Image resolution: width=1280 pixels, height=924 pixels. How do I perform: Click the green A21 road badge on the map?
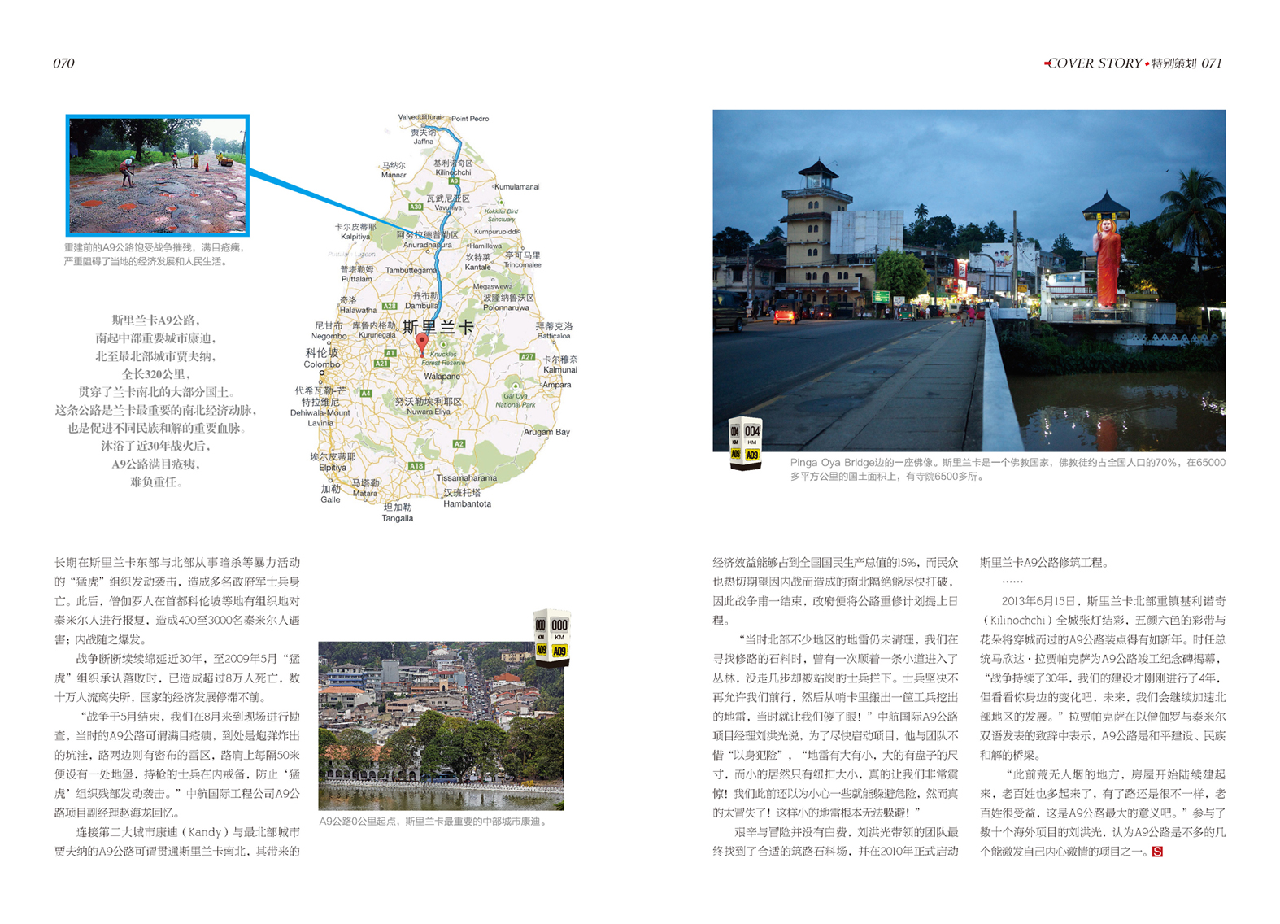pos(381,364)
